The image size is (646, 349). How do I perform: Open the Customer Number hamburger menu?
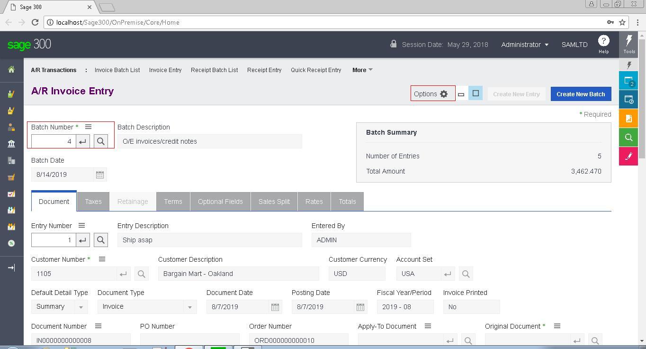102,259
